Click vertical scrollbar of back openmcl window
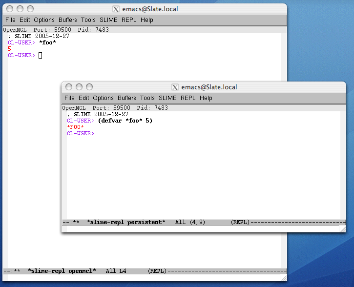354x287 pixels. click(x=284, y=146)
